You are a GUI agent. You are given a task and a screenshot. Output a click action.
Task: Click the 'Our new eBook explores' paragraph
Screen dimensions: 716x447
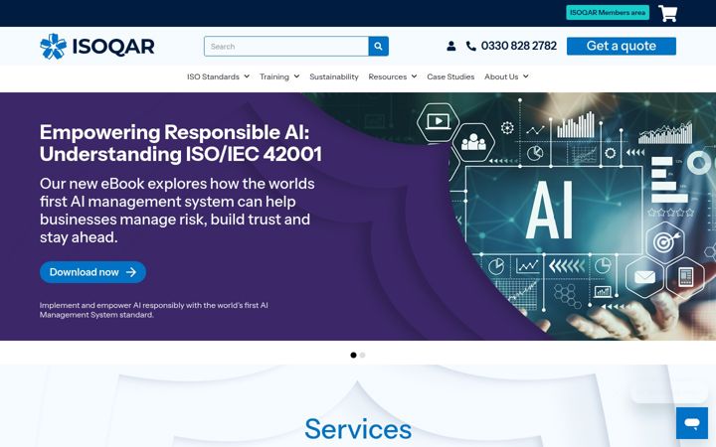(177, 211)
